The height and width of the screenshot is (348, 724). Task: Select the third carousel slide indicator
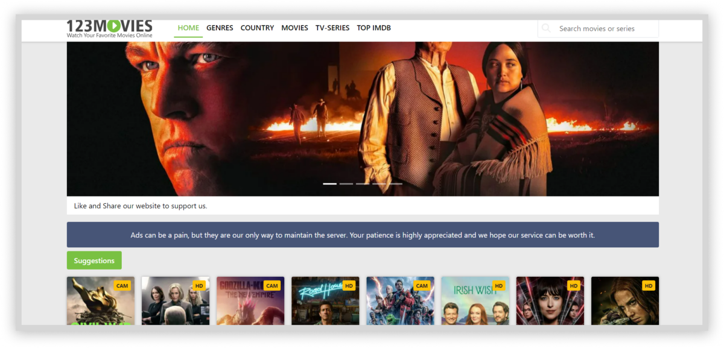point(363,183)
